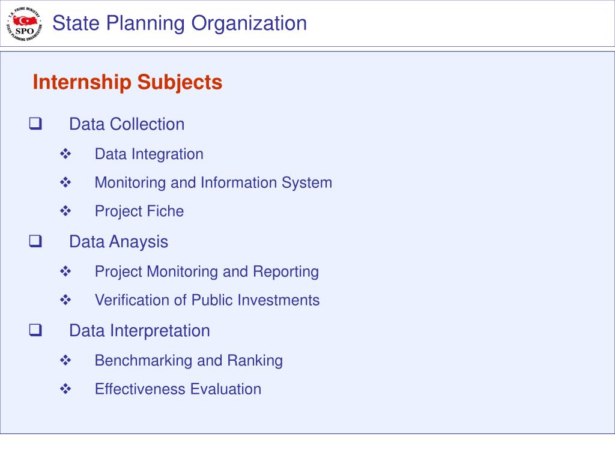Click diamond bullet before Data Integration
615x461 pixels.
pyautogui.click(x=65, y=154)
